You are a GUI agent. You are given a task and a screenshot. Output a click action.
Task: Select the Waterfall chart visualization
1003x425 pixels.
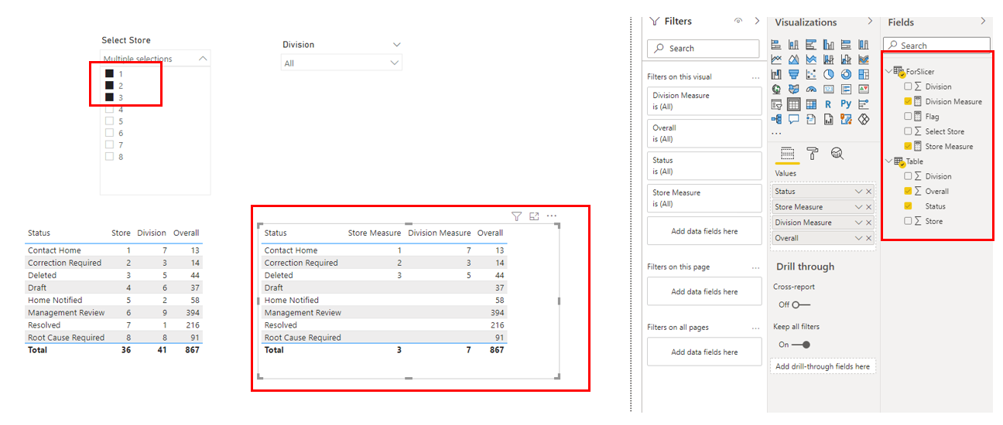coord(776,74)
